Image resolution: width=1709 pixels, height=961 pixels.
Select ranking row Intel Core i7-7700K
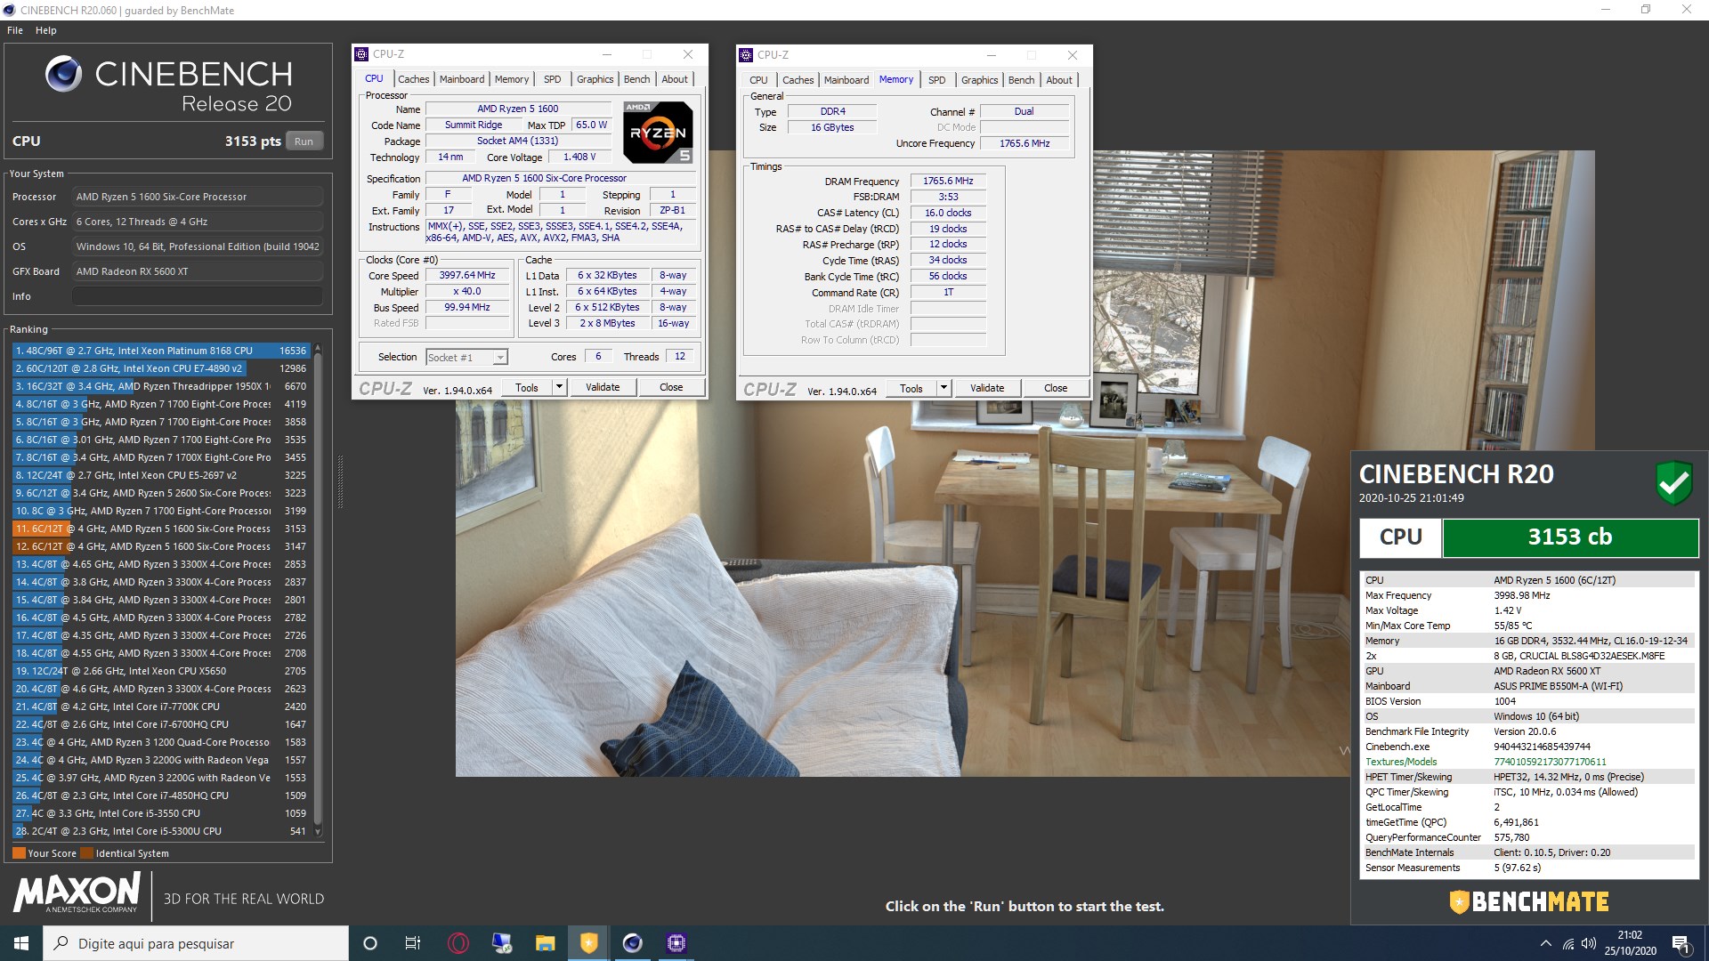pos(160,707)
